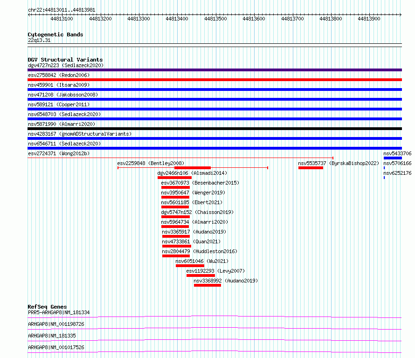The image size is (415, 358).
Task: Open nsv589121 (Cooper2011) variant entry
Action: (59, 104)
